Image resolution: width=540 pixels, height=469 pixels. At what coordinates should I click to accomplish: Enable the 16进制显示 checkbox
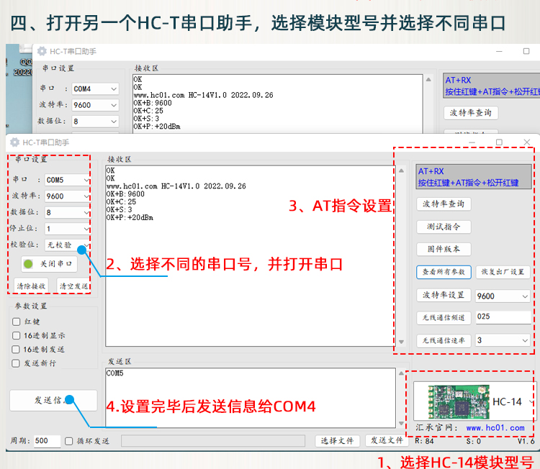(x=16, y=335)
